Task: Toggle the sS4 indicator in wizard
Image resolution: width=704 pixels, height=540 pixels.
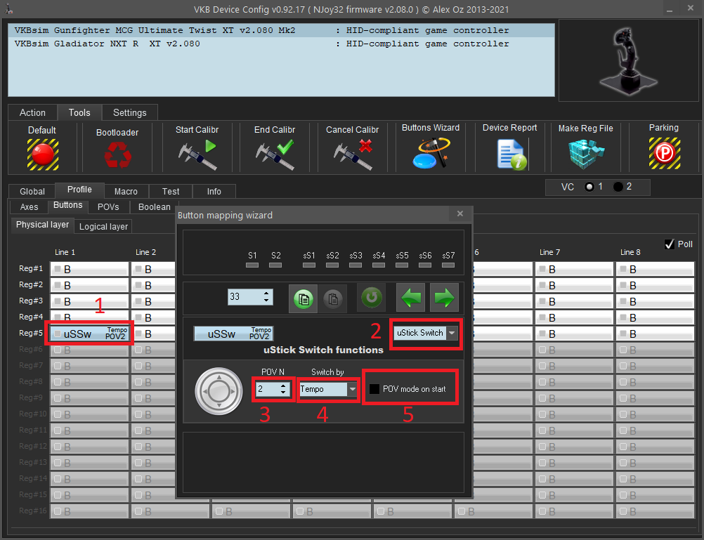Action: point(379,265)
